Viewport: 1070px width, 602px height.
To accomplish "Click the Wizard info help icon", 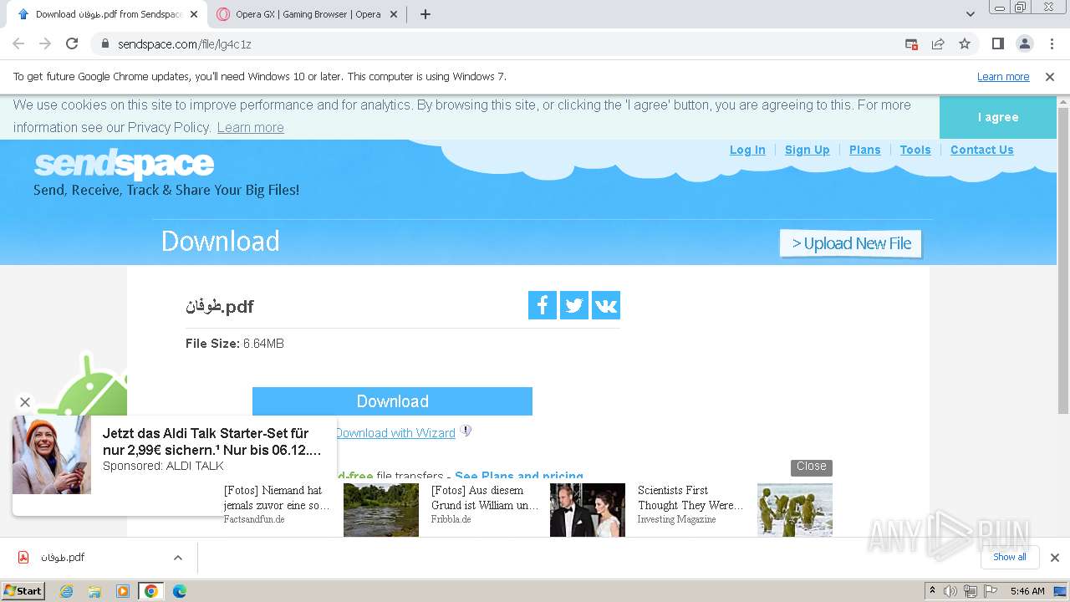I will click(466, 431).
